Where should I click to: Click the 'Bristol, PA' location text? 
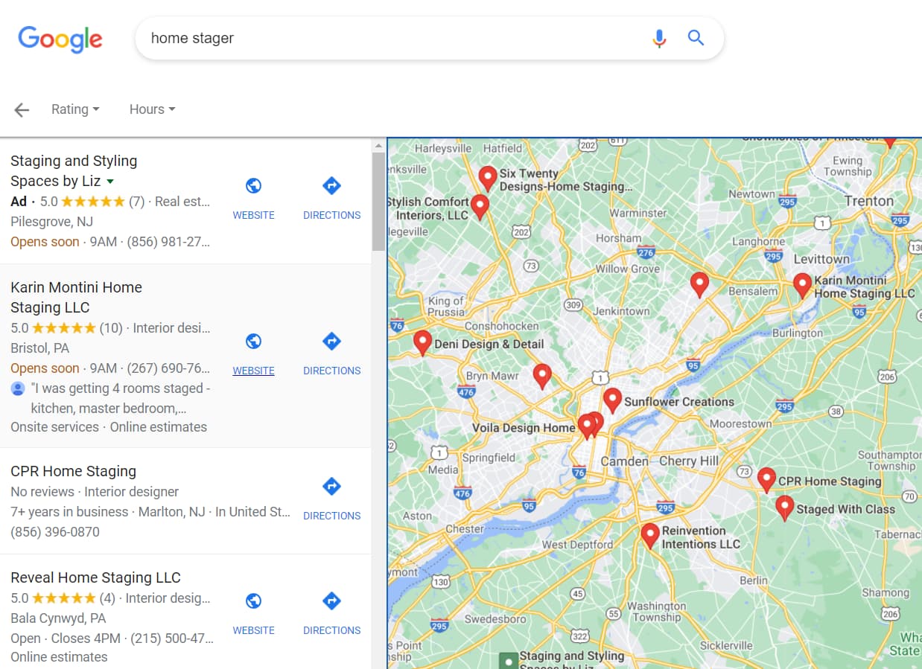click(x=40, y=348)
